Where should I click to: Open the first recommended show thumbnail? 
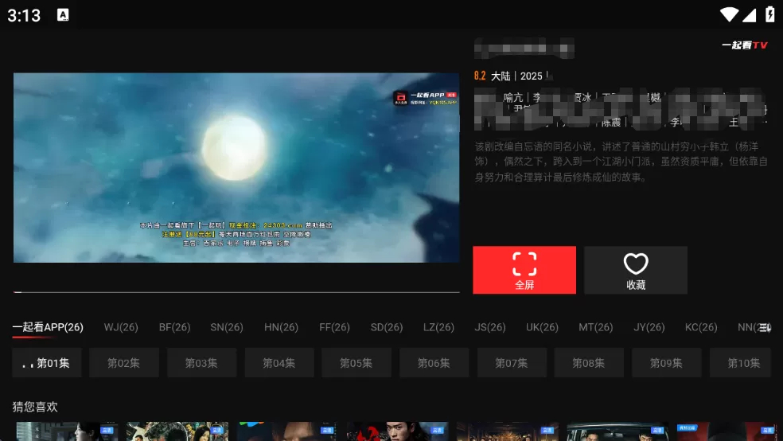tap(67, 431)
